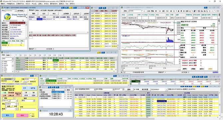
Task: Click the SP logo icon in main title bar
Action: pos(1,1)
